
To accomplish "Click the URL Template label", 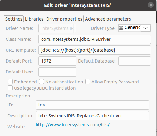I will 21,50.
